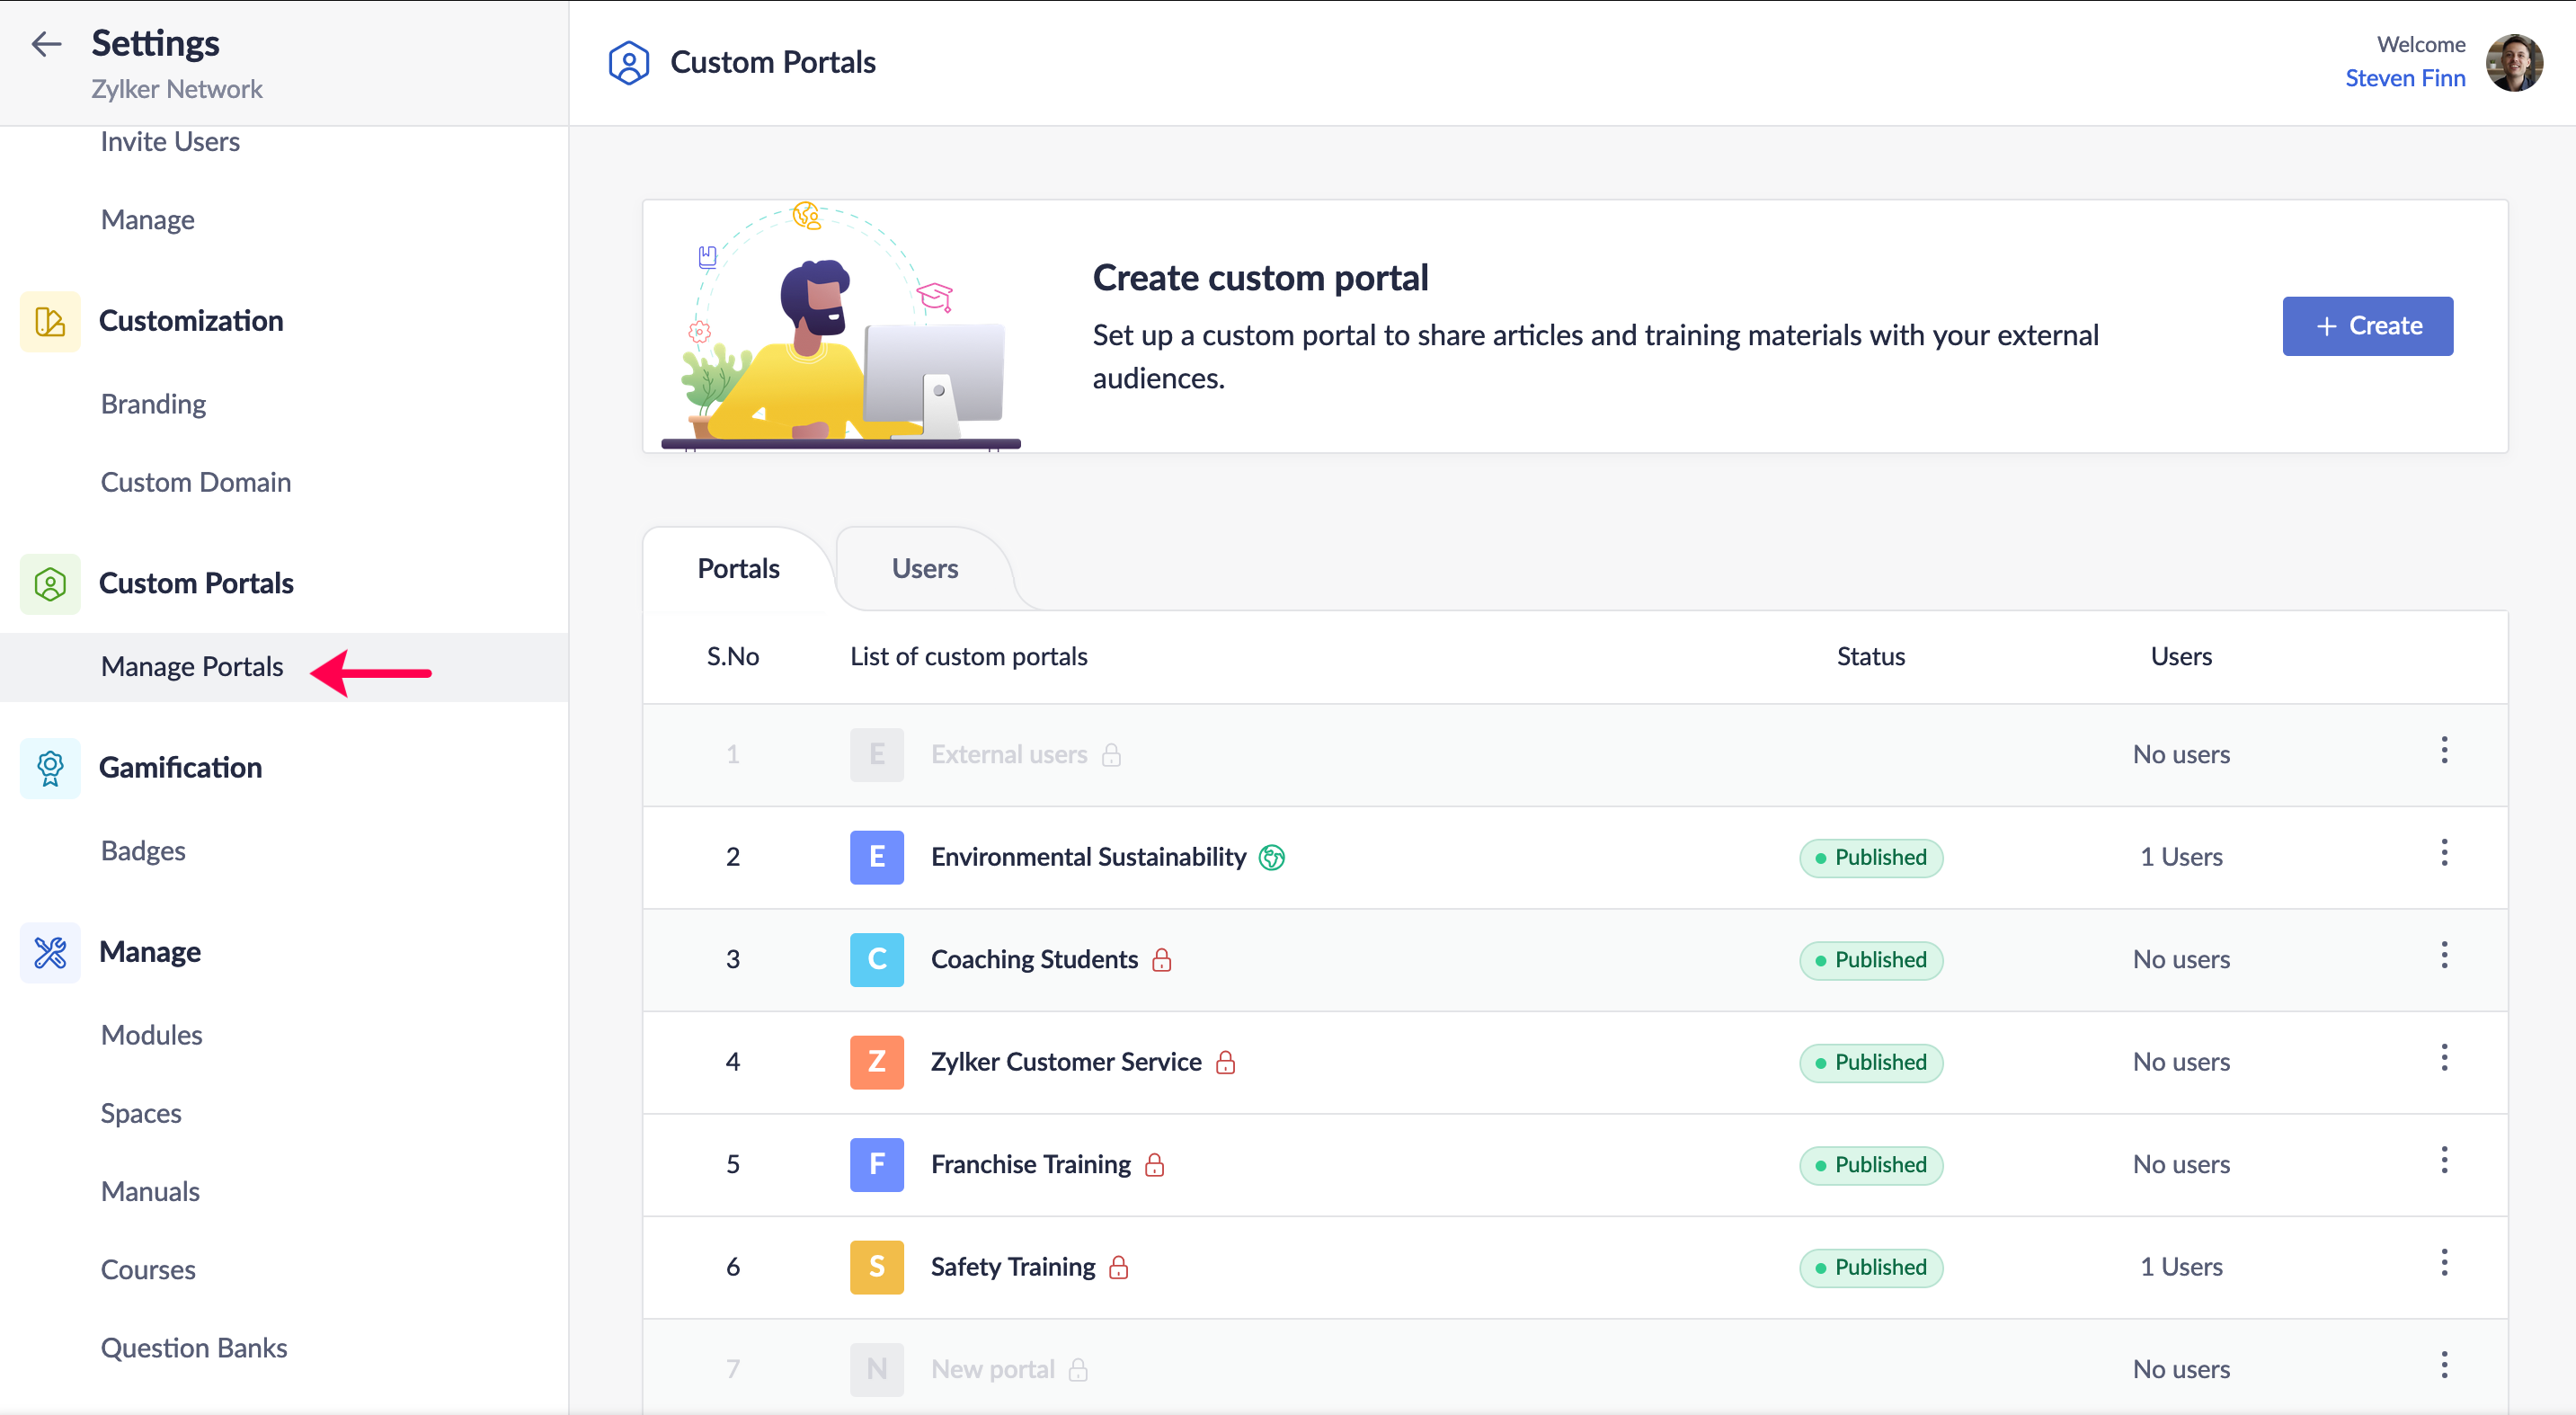Image resolution: width=2576 pixels, height=1415 pixels.
Task: Open Question Banks in sidebar
Action: [x=194, y=1348]
